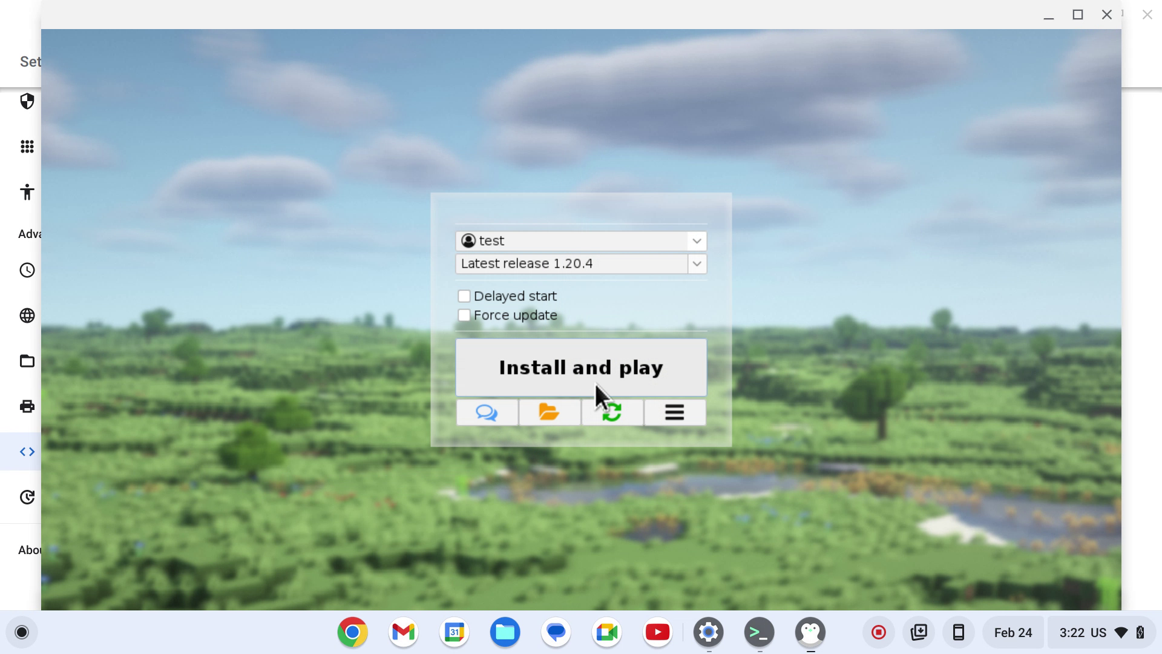This screenshot has width=1162, height=654.
Task: Click the version selector chevron arrow
Action: [696, 263]
